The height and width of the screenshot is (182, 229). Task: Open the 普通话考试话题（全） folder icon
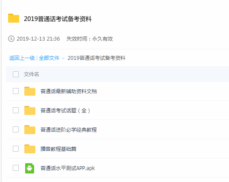click(30, 111)
